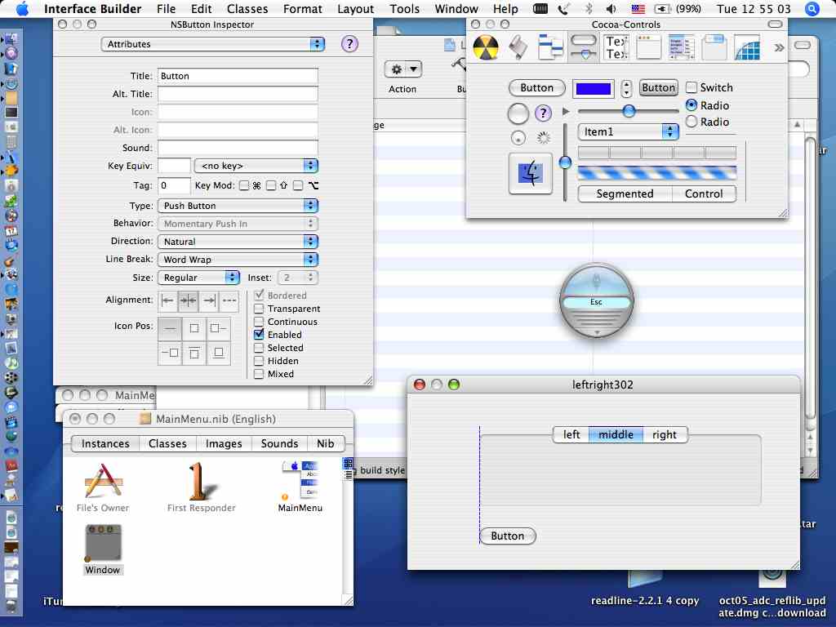This screenshot has width=836, height=627.
Task: Open the <no key> key equivalent dropdown
Action: [256, 166]
